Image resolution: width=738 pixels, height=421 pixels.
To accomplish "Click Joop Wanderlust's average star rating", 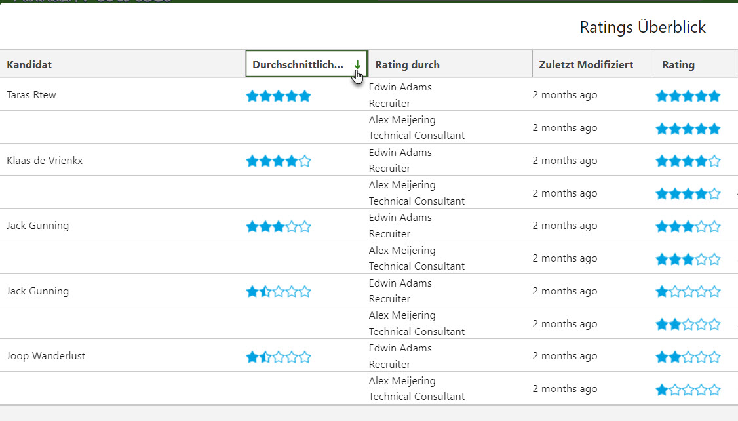I will [278, 357].
